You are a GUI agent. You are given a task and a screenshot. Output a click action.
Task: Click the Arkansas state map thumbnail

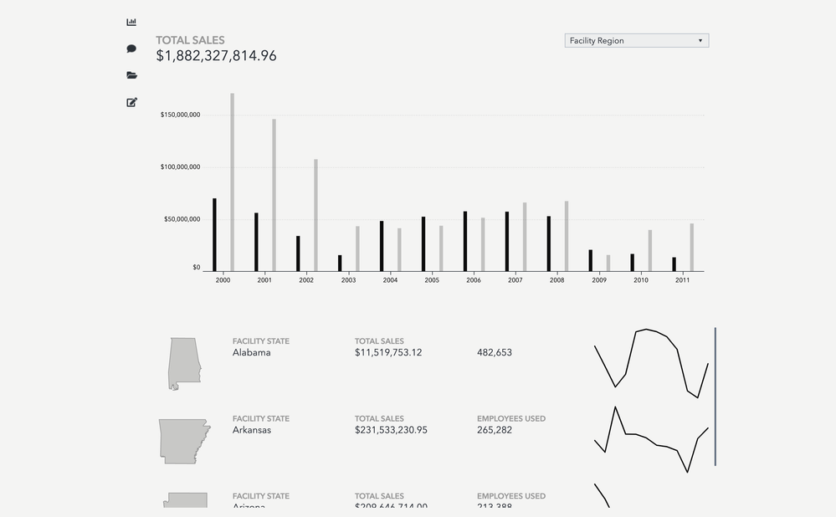pos(184,442)
